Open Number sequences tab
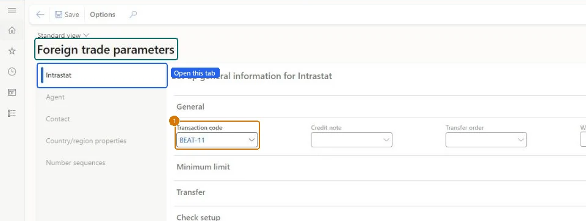This screenshot has width=586, height=221. (x=76, y=163)
